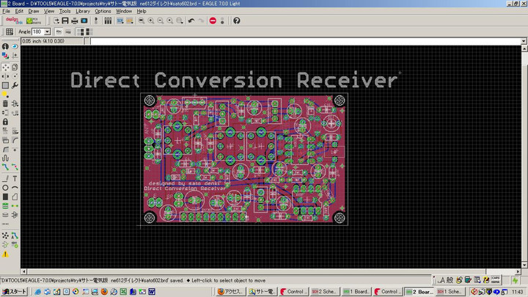
Task: Toggle the Show/Hide eye tool
Action: [15, 46]
